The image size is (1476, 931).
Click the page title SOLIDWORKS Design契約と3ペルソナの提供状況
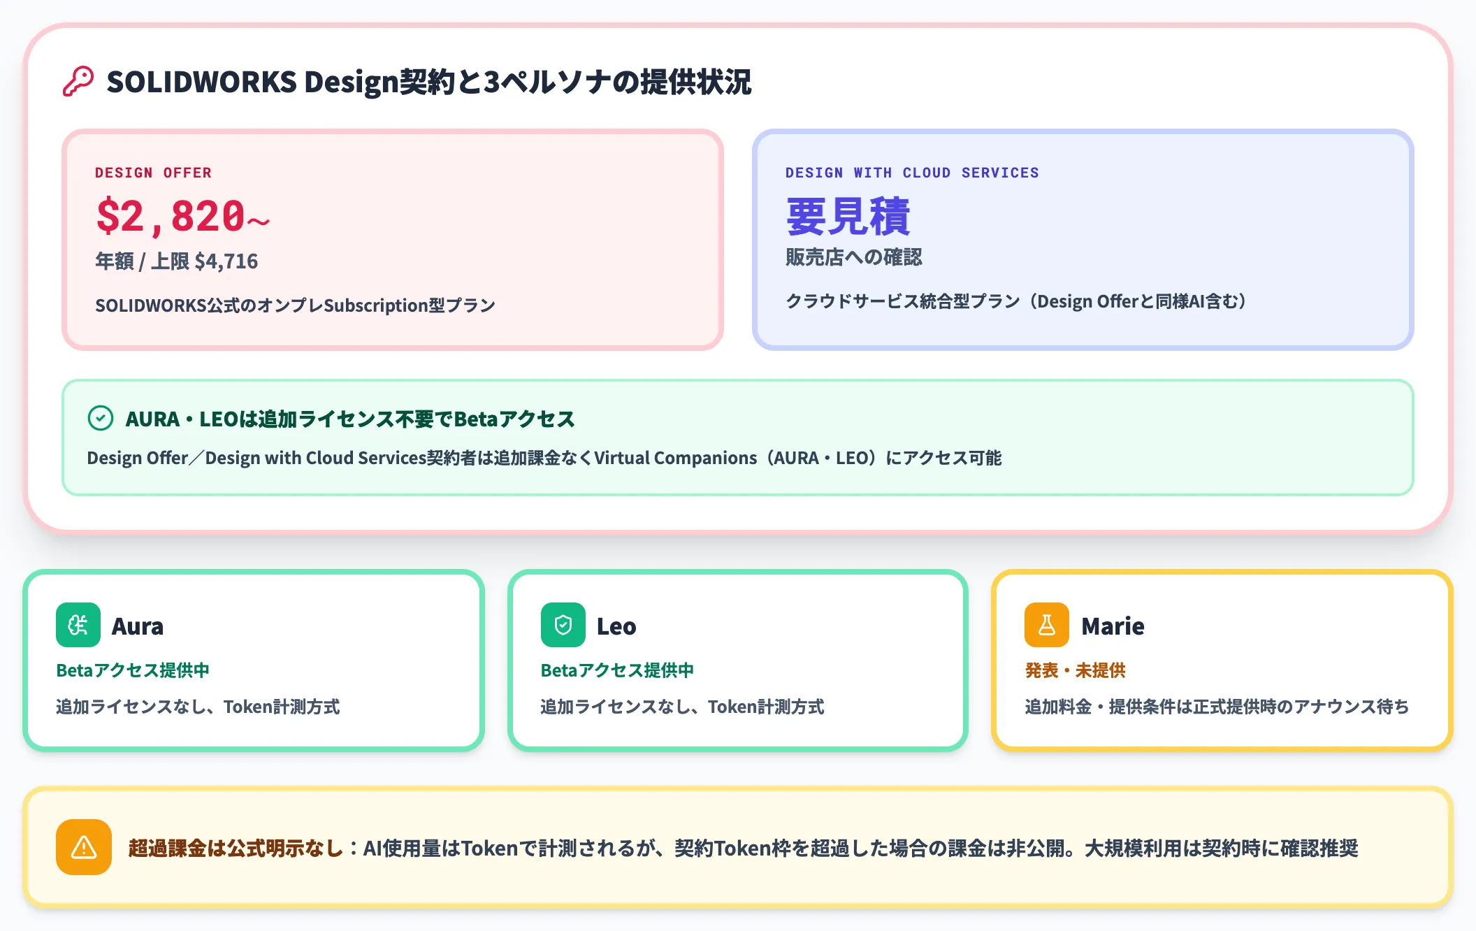pyautogui.click(x=428, y=82)
